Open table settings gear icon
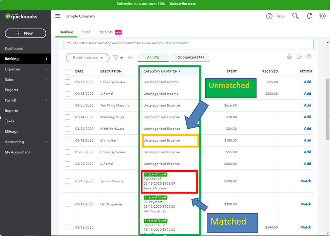This screenshot has width=330, height=236. (309, 56)
